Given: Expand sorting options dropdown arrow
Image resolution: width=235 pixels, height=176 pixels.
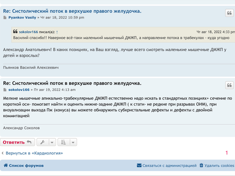Looking at the screenshot, I should [x=73, y=142].
